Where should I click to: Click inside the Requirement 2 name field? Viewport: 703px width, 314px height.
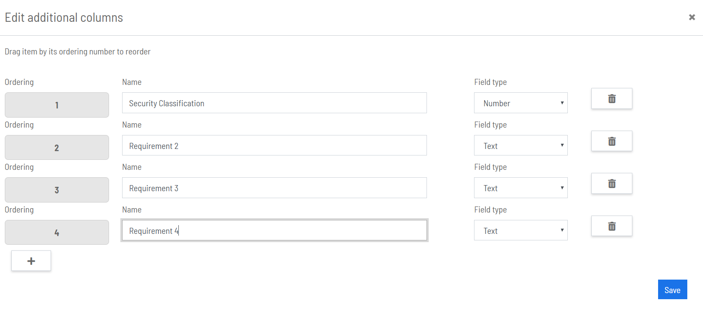coord(274,145)
